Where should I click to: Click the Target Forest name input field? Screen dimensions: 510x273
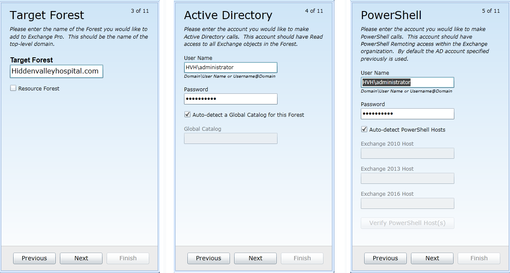[57, 71]
